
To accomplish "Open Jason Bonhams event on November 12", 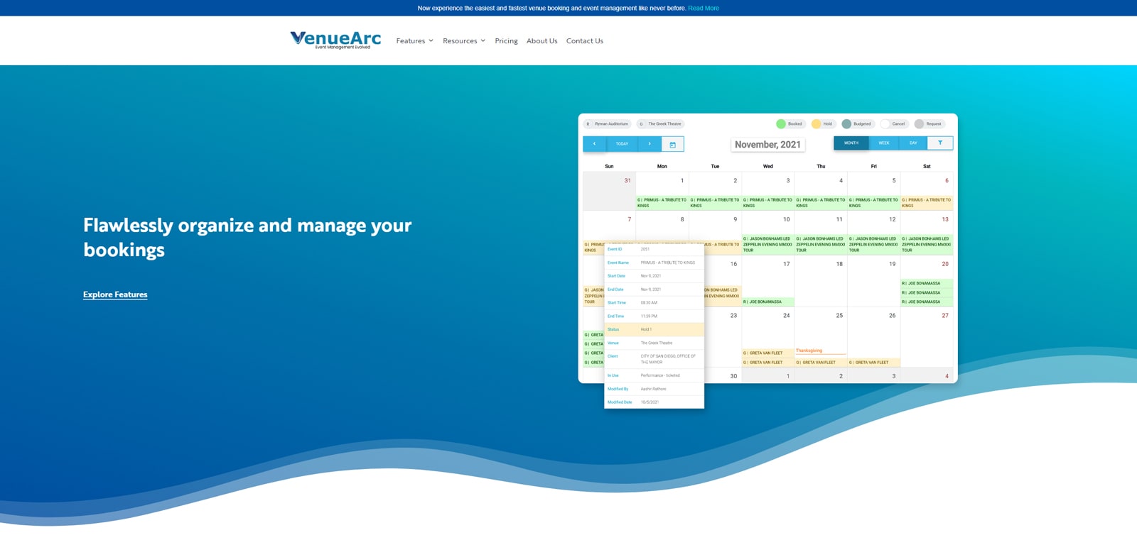I will pyautogui.click(x=873, y=244).
